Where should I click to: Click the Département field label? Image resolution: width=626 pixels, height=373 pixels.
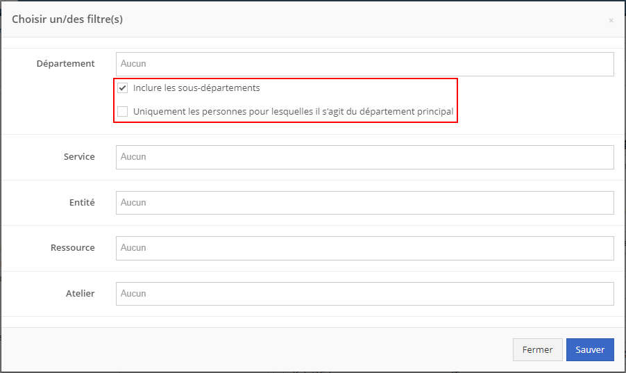(x=65, y=64)
